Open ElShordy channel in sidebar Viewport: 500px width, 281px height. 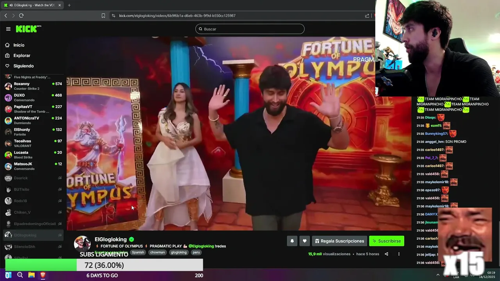click(x=33, y=132)
